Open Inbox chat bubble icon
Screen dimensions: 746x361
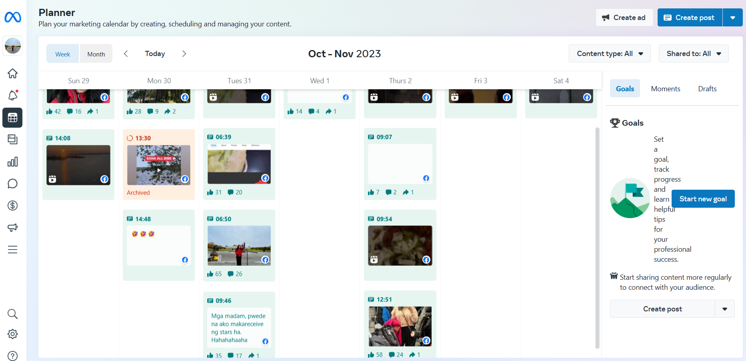point(13,184)
